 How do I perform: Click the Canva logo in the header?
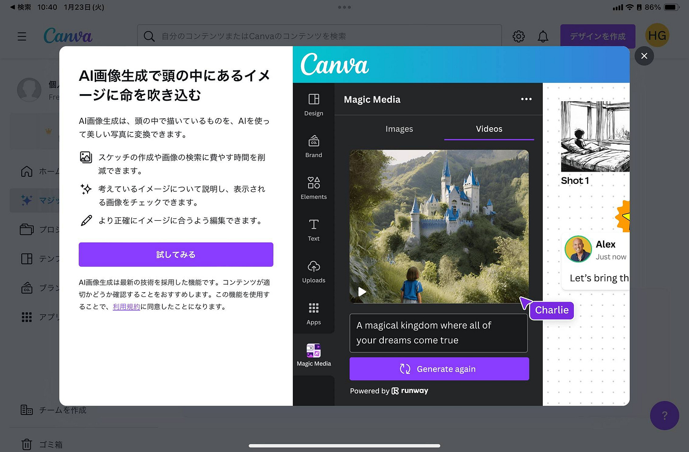[68, 36]
